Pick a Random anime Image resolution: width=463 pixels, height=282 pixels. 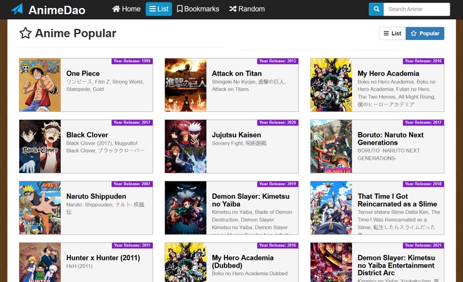(247, 9)
